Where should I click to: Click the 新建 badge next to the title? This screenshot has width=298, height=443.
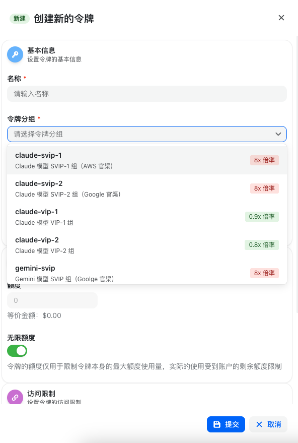(20, 18)
